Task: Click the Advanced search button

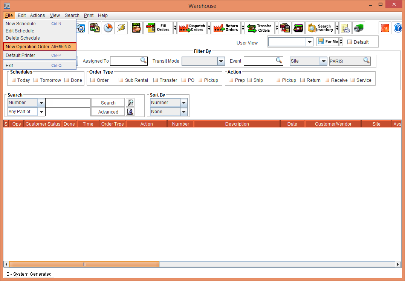Action: [108, 112]
